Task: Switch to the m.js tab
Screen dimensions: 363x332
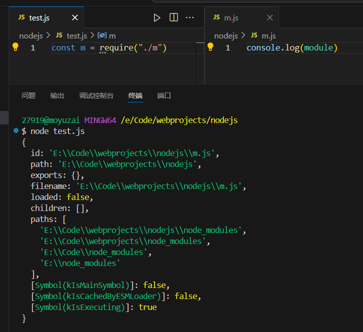Action: pyautogui.click(x=231, y=17)
